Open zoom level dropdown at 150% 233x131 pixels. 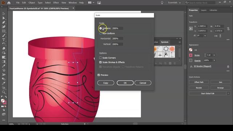pos(19,124)
